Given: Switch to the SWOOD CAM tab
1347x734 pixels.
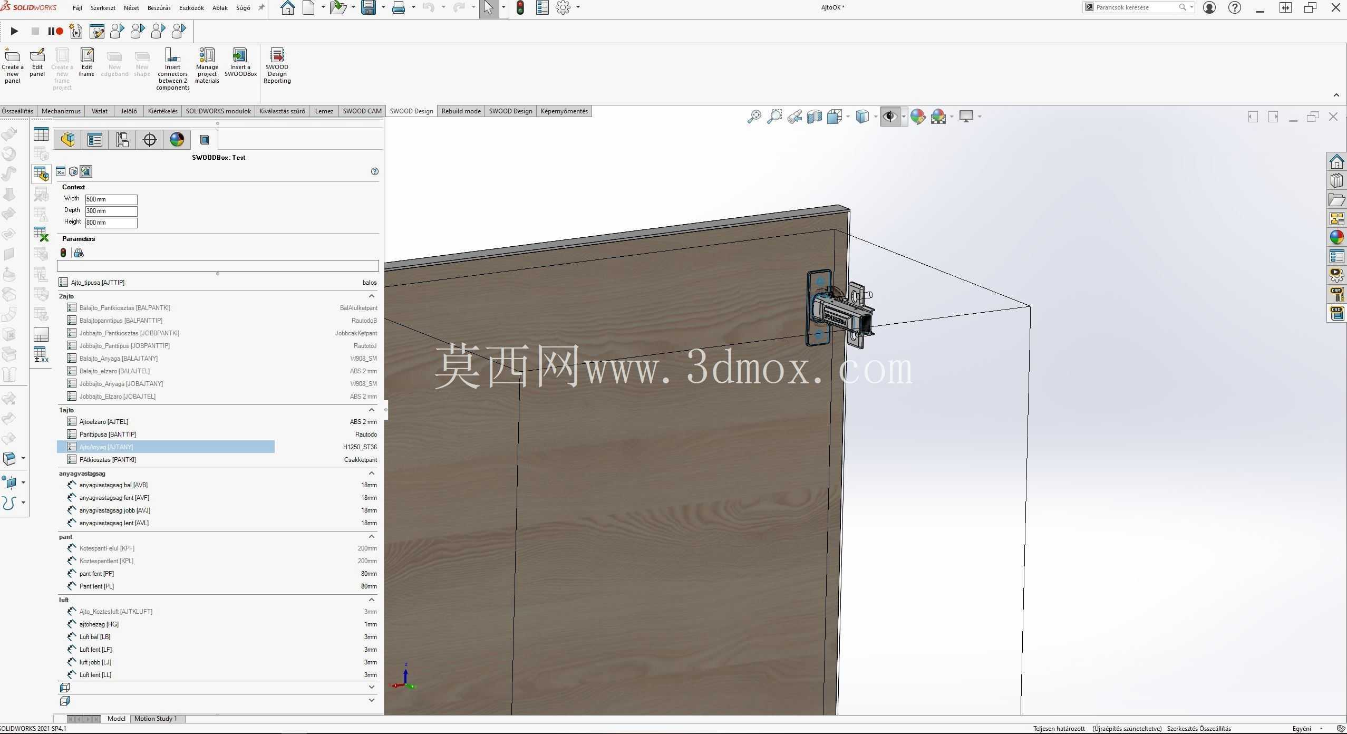Looking at the screenshot, I should click(x=362, y=111).
